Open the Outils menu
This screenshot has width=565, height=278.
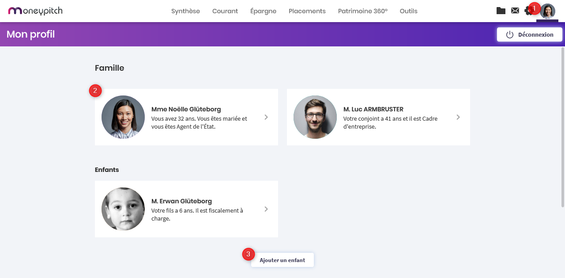tap(408, 11)
